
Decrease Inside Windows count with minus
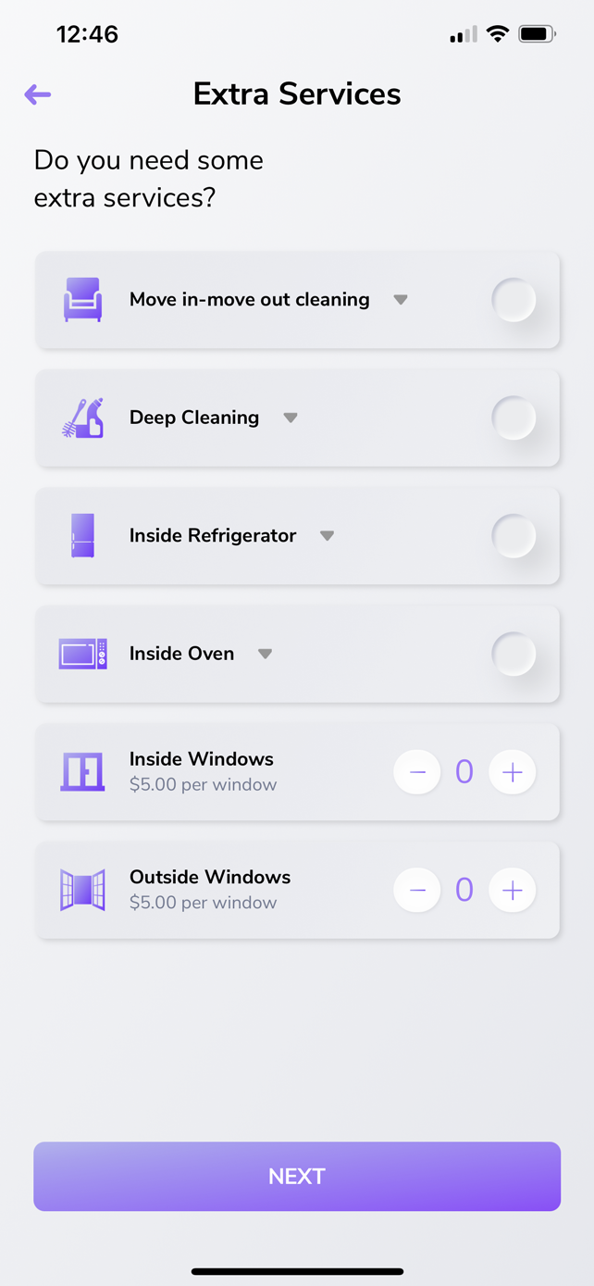click(x=417, y=772)
